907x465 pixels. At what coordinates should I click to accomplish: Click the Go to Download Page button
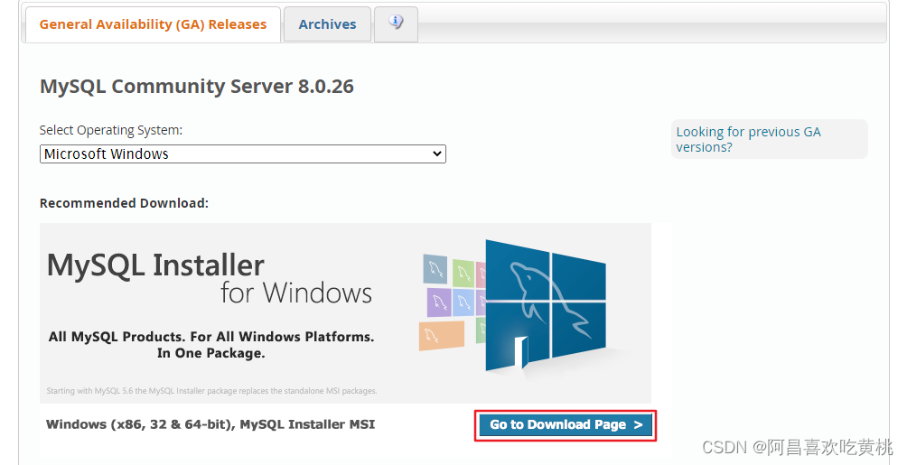566,425
